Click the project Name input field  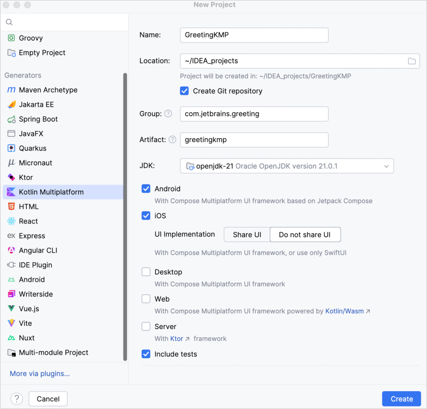tap(254, 35)
